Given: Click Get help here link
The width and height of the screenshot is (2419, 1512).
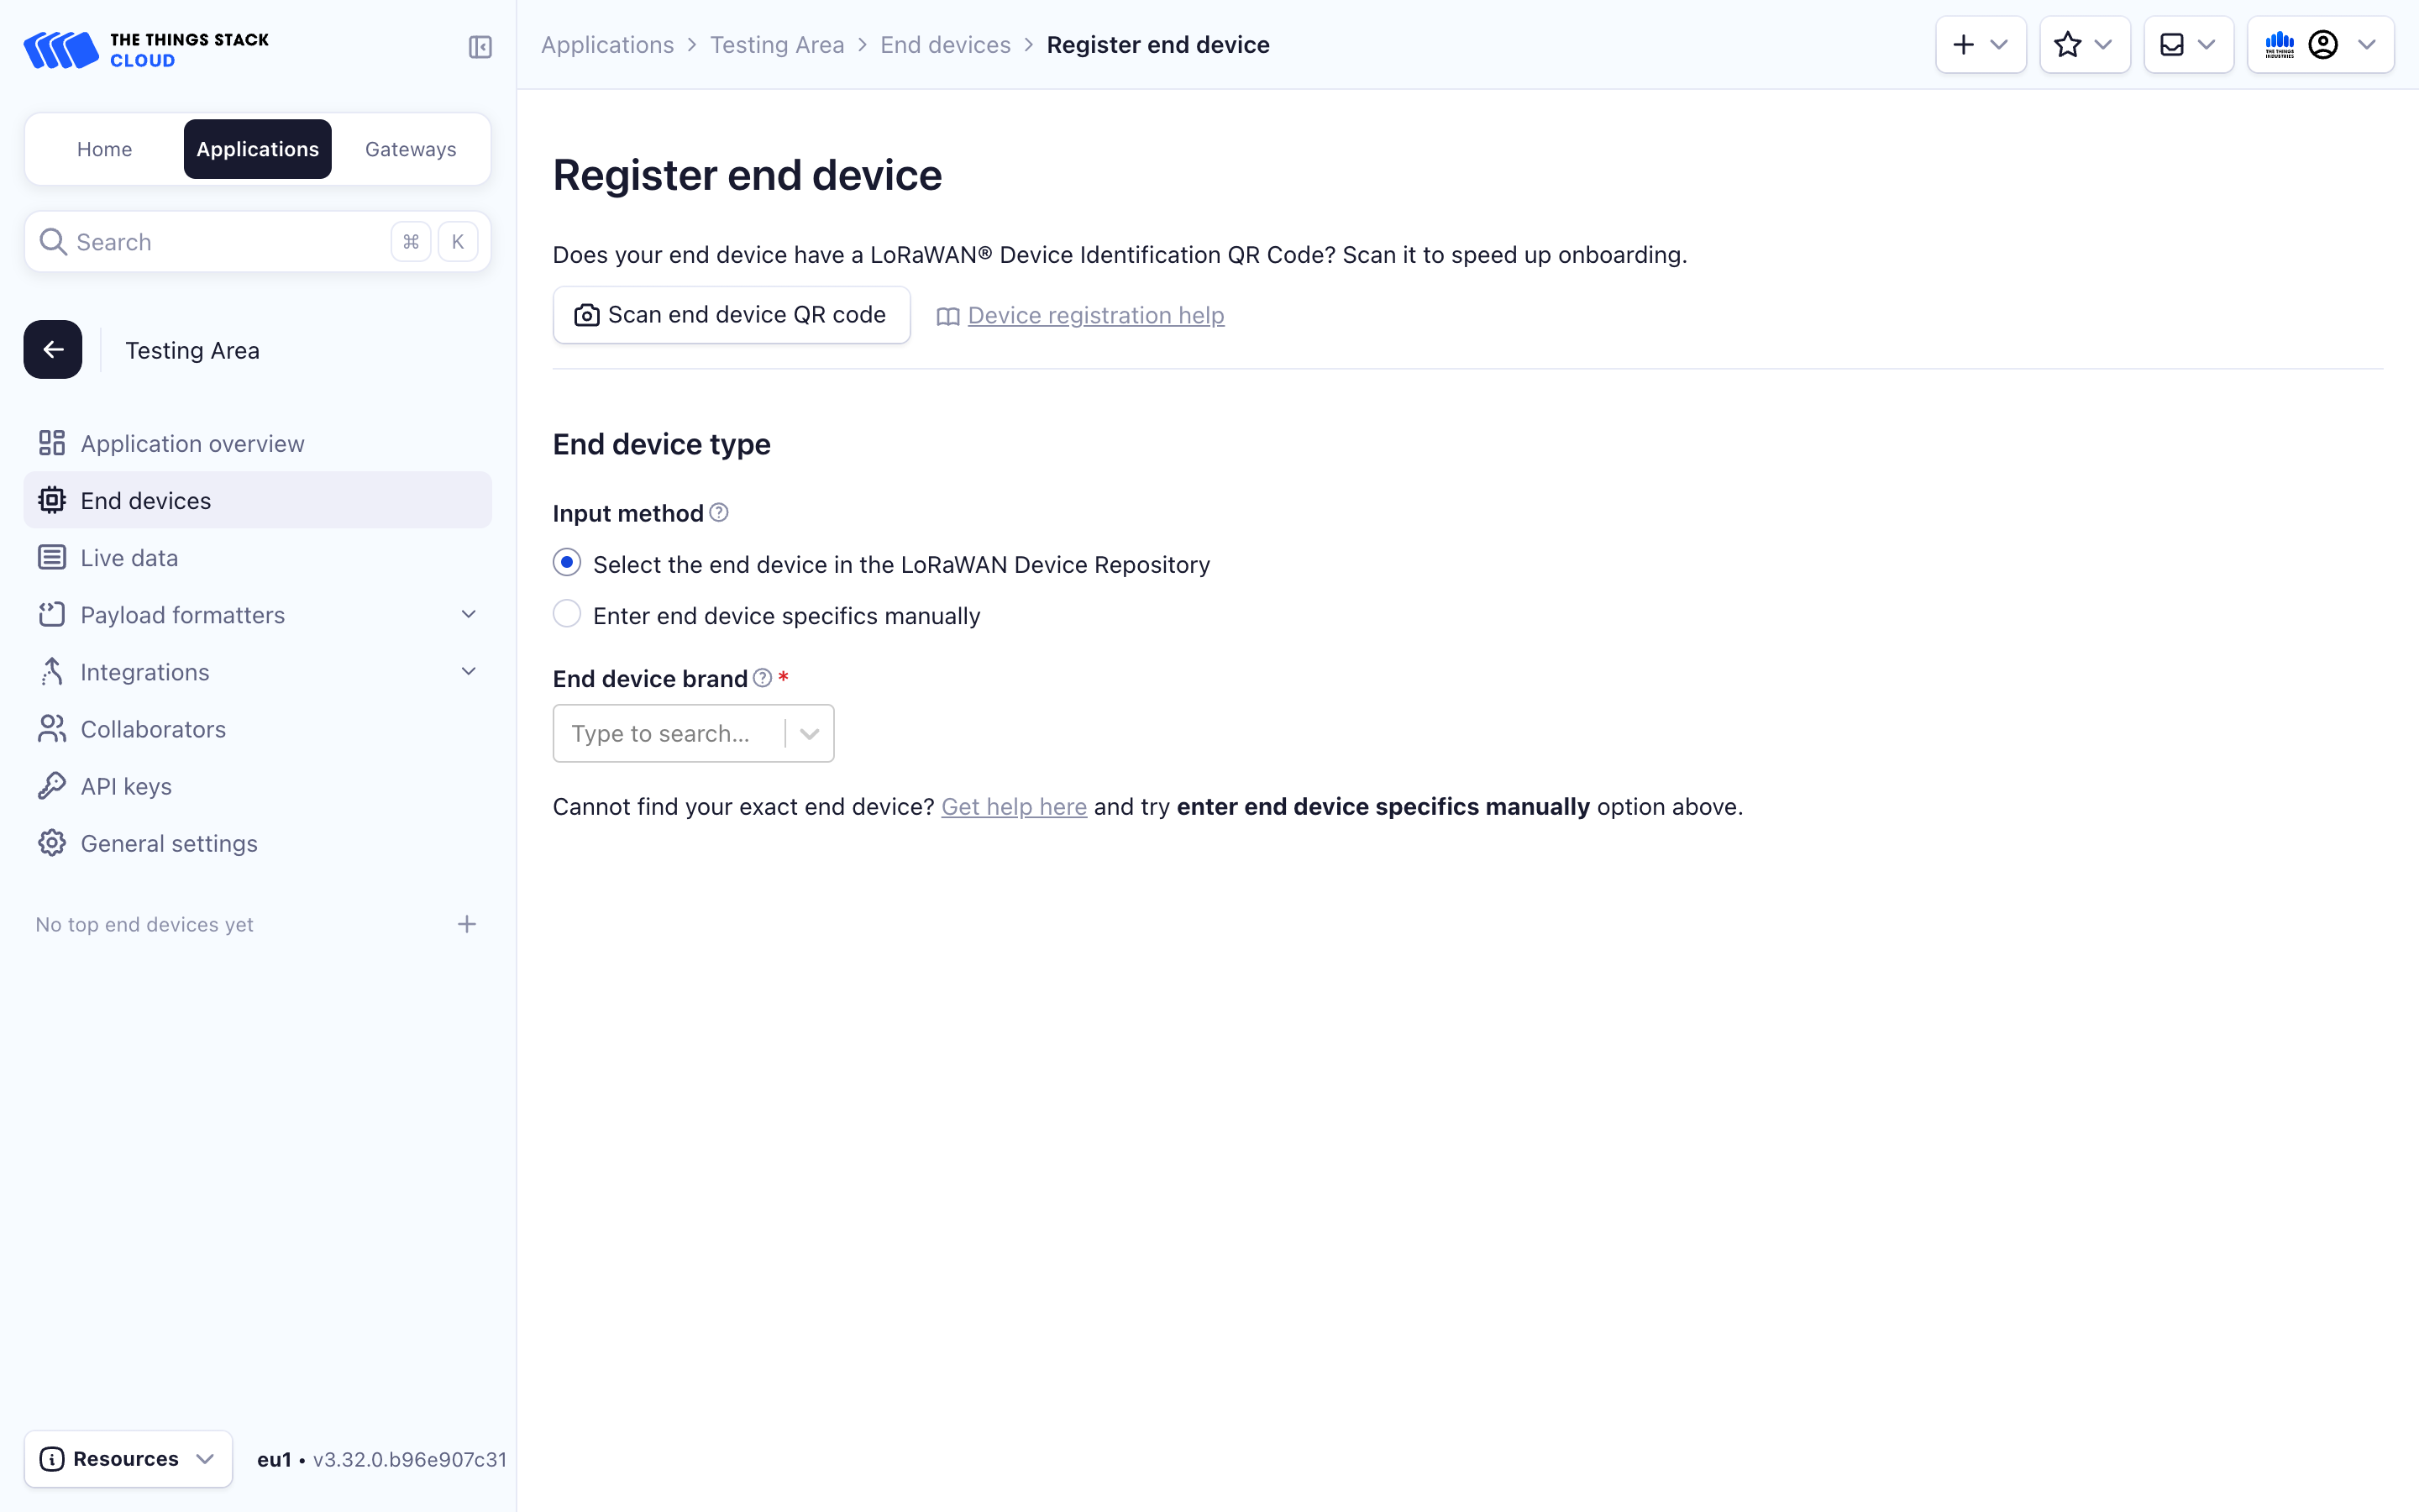Looking at the screenshot, I should 1014,806.
